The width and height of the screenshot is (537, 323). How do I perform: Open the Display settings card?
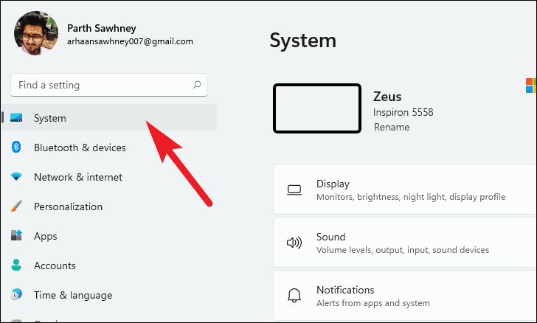[x=405, y=190]
